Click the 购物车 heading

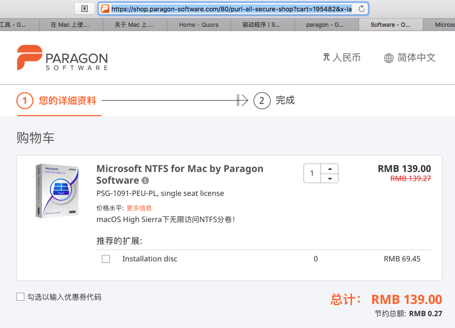click(35, 137)
